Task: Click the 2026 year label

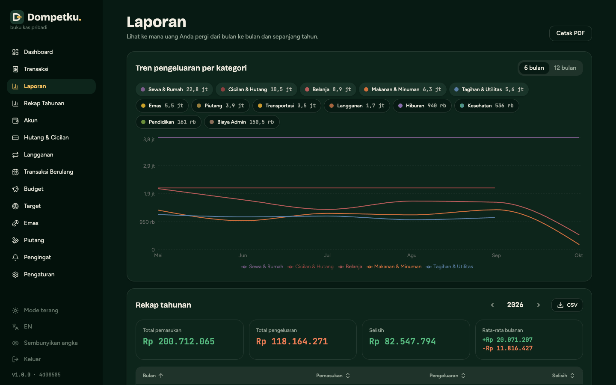Action: click(x=515, y=305)
